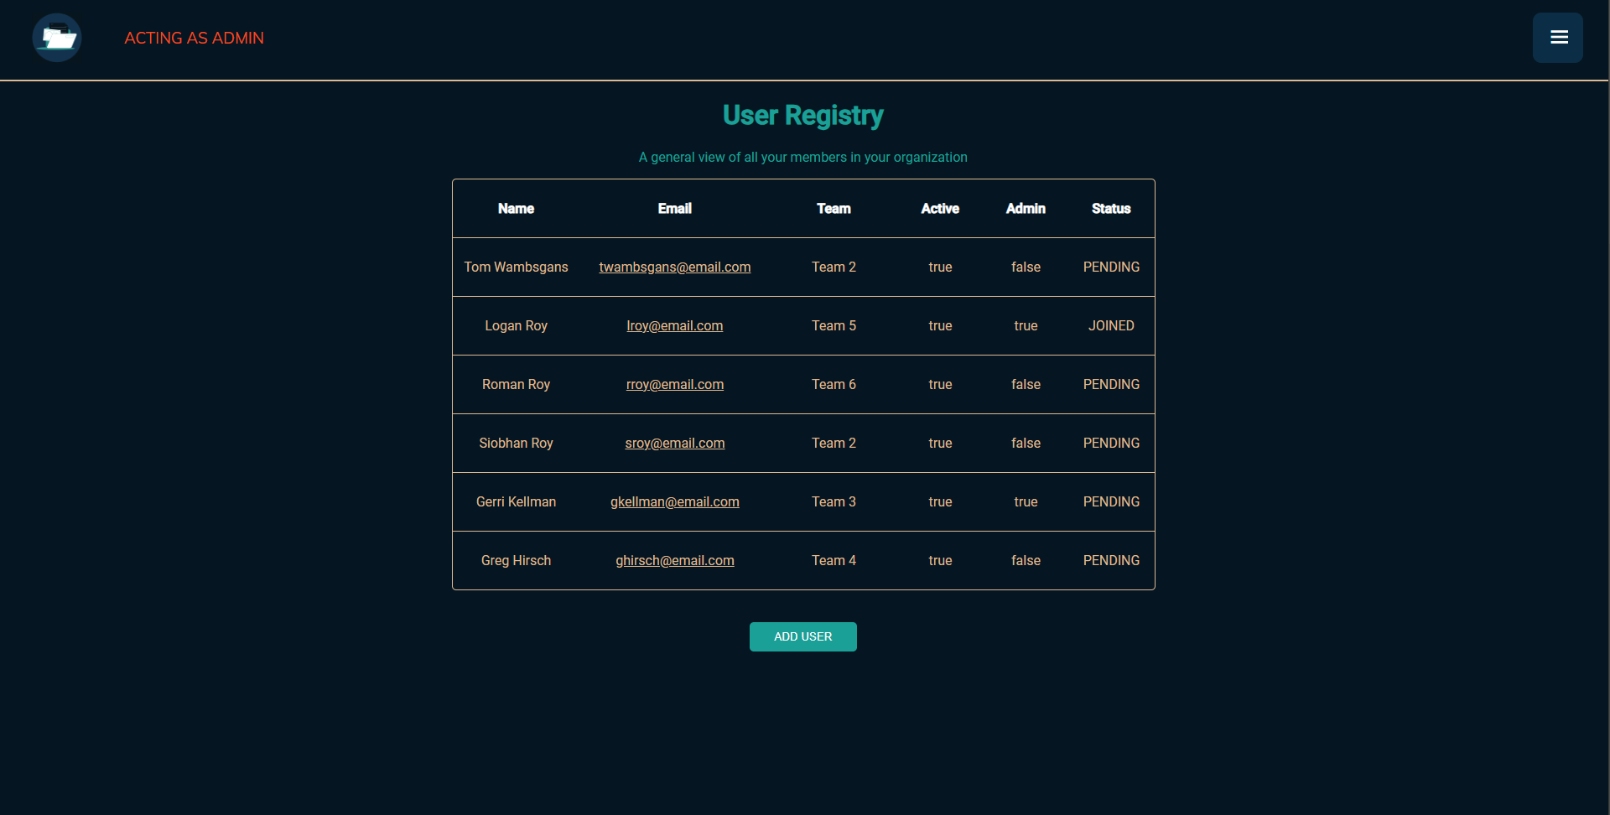Click the Admin column header
Screen dimensions: 1610x815
point(1026,209)
